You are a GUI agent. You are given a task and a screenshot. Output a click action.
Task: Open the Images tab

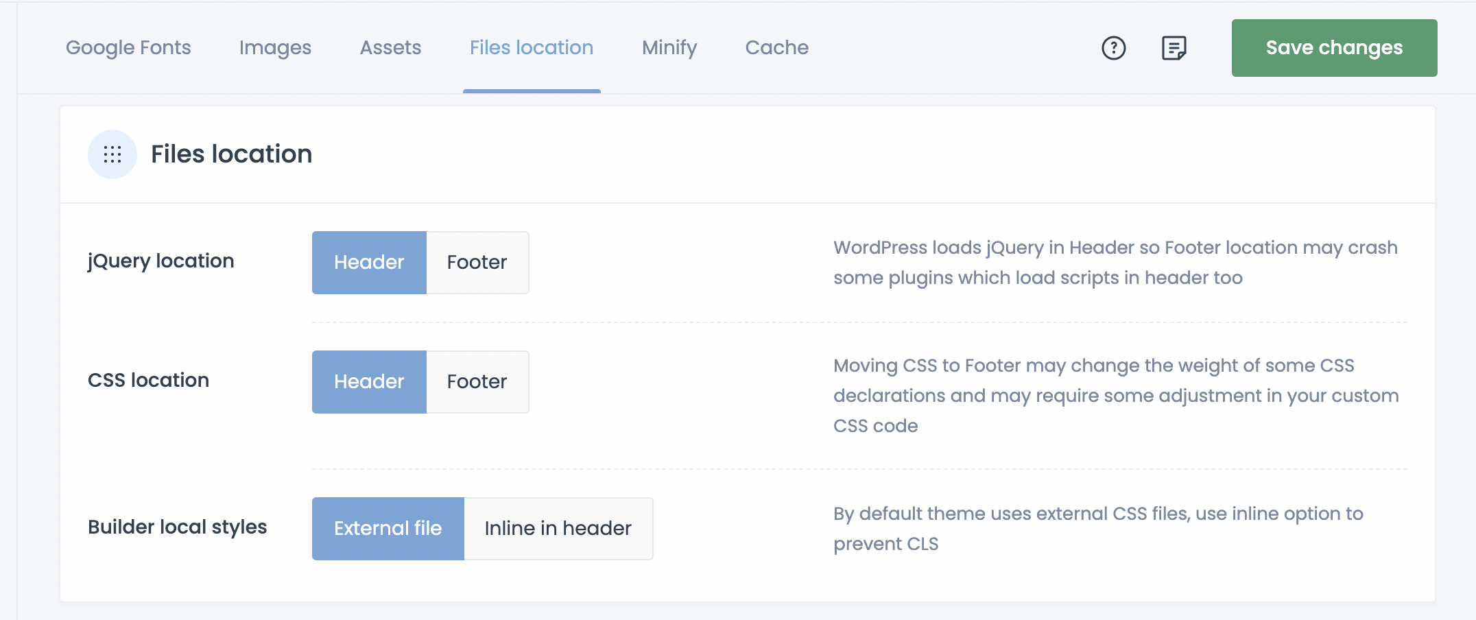coord(275,47)
